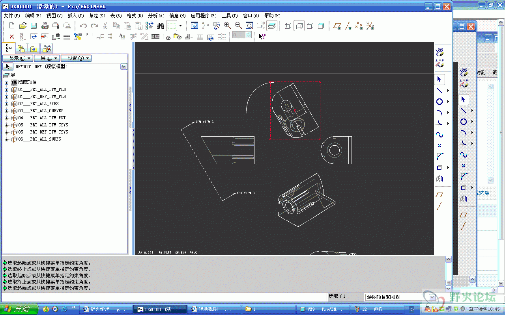The image size is (505, 315).
Task: Switch to the model tree tab icon
Action: click(9, 48)
